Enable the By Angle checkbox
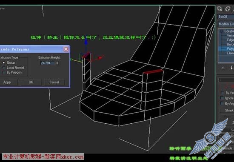234x162 pixels. (223, 103)
